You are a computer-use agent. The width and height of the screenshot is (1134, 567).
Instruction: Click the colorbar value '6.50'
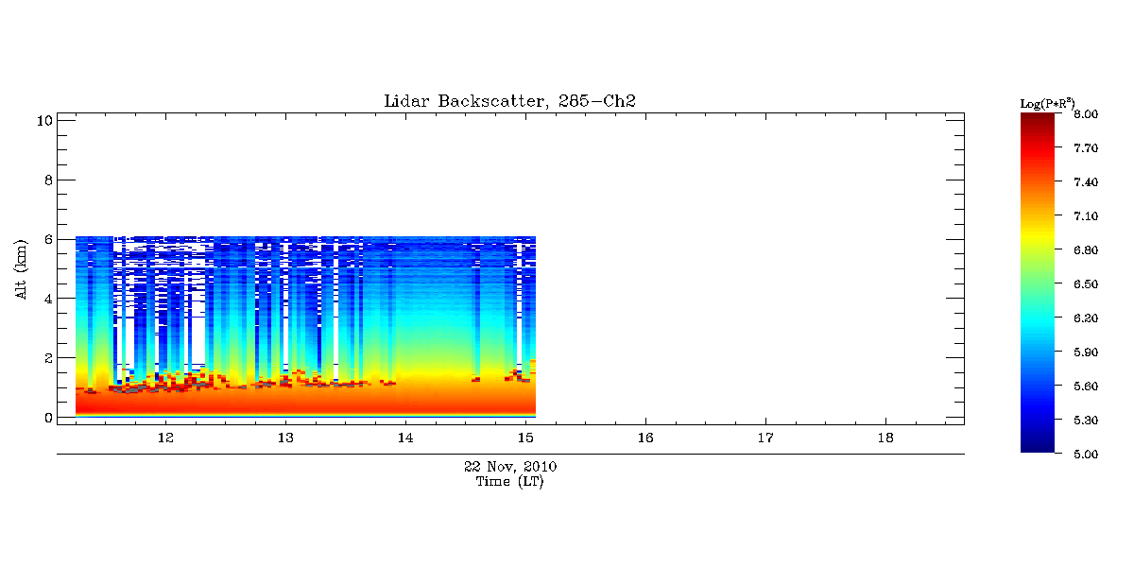pyautogui.click(x=1085, y=284)
